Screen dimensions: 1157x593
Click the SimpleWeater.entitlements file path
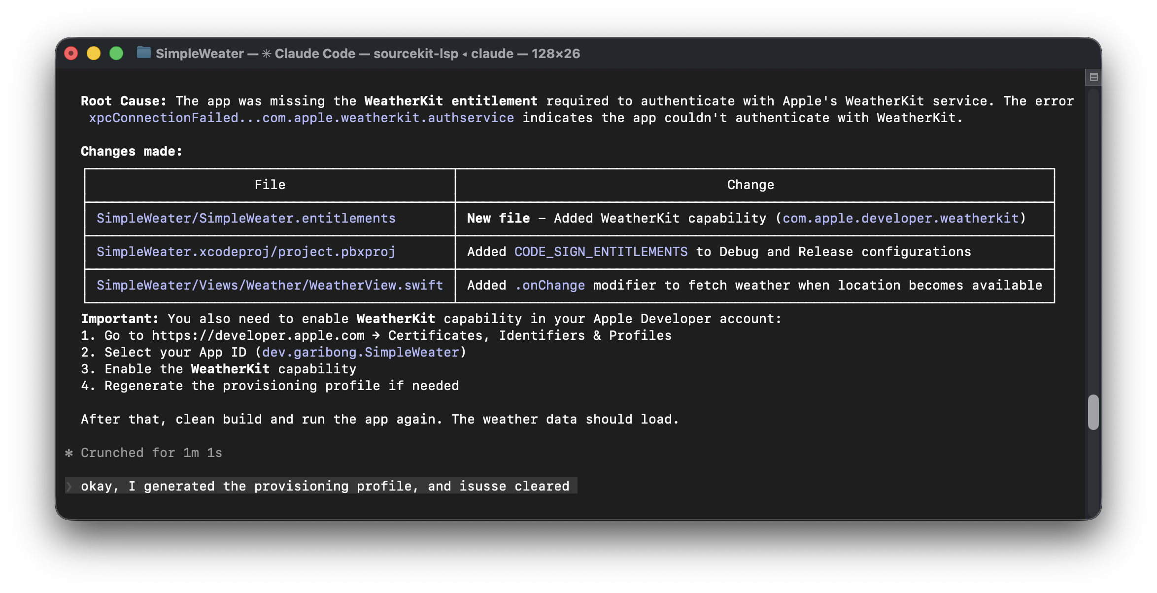[246, 218]
